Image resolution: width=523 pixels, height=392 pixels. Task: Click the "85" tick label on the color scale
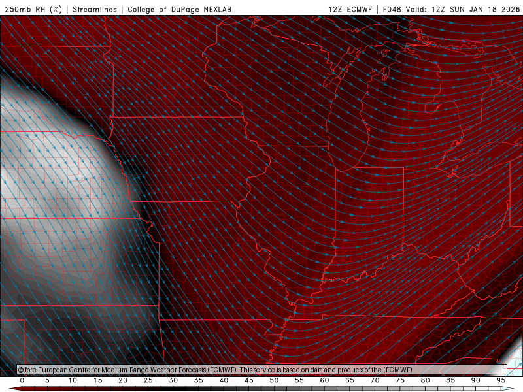(450, 380)
